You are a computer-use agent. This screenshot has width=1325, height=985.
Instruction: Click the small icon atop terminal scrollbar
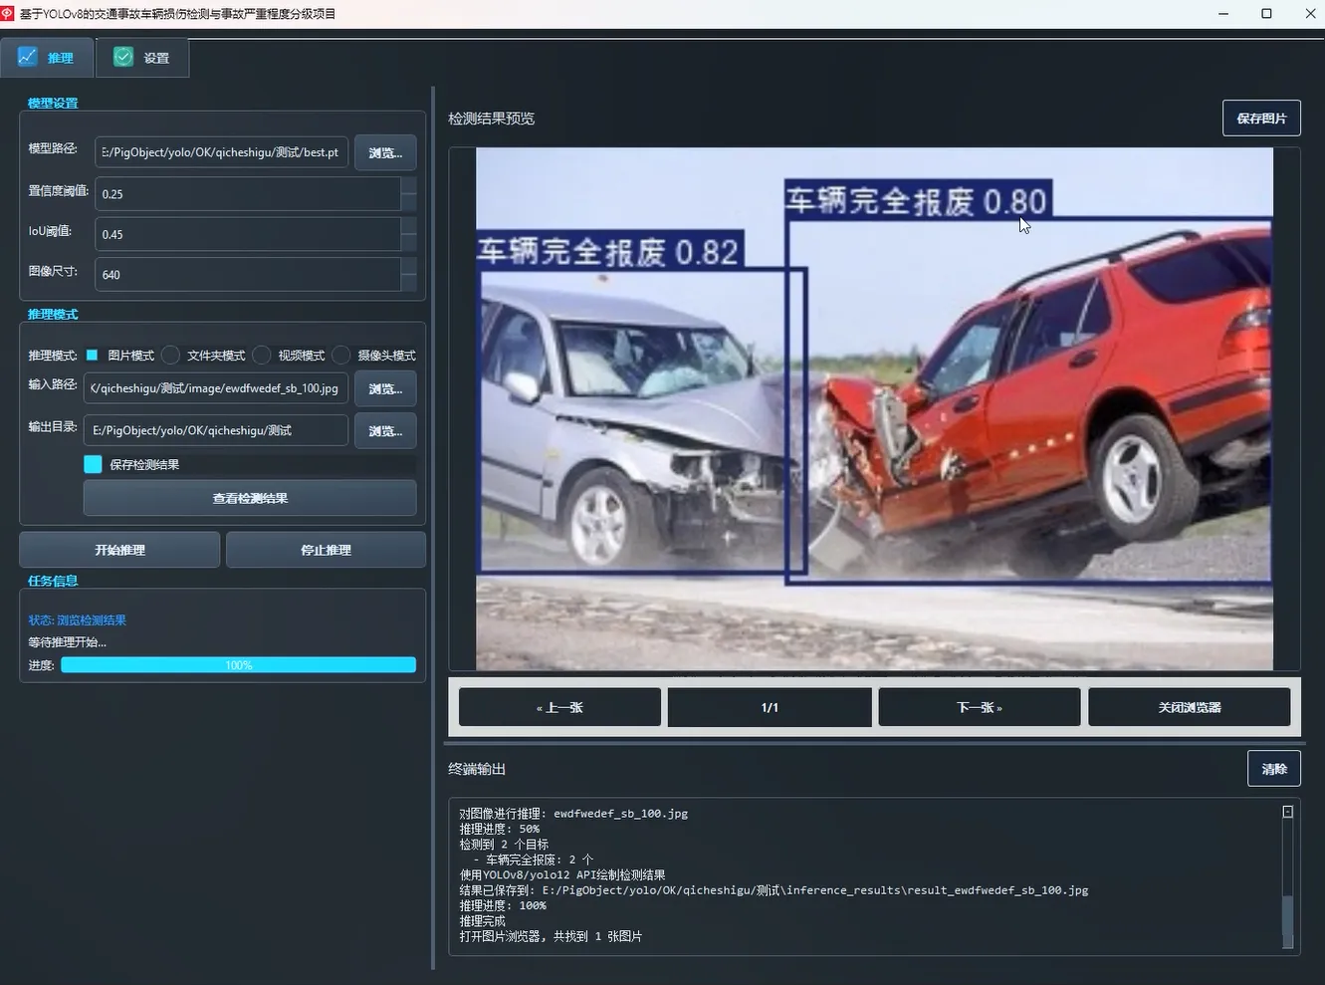(1287, 812)
